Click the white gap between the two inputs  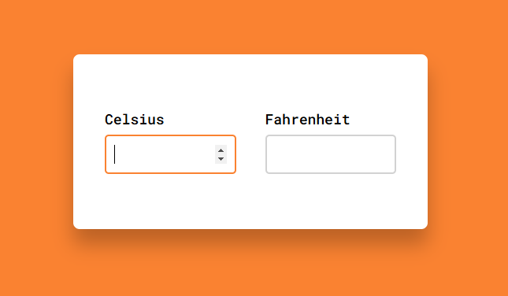pos(250,154)
